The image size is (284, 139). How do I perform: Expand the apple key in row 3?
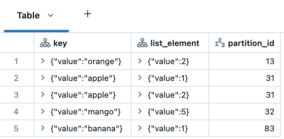[x=42, y=95]
